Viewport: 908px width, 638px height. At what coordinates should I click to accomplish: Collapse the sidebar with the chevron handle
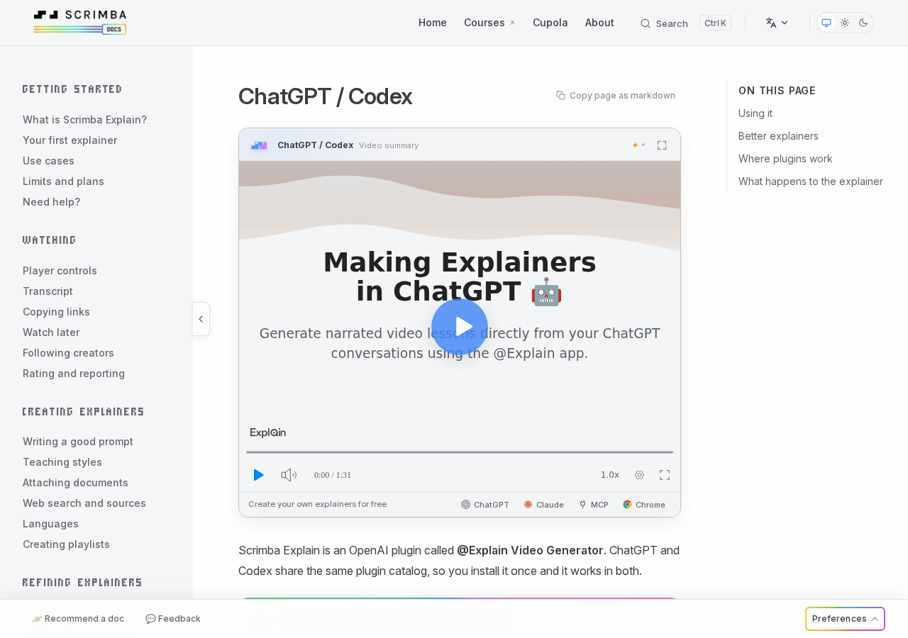click(x=201, y=319)
